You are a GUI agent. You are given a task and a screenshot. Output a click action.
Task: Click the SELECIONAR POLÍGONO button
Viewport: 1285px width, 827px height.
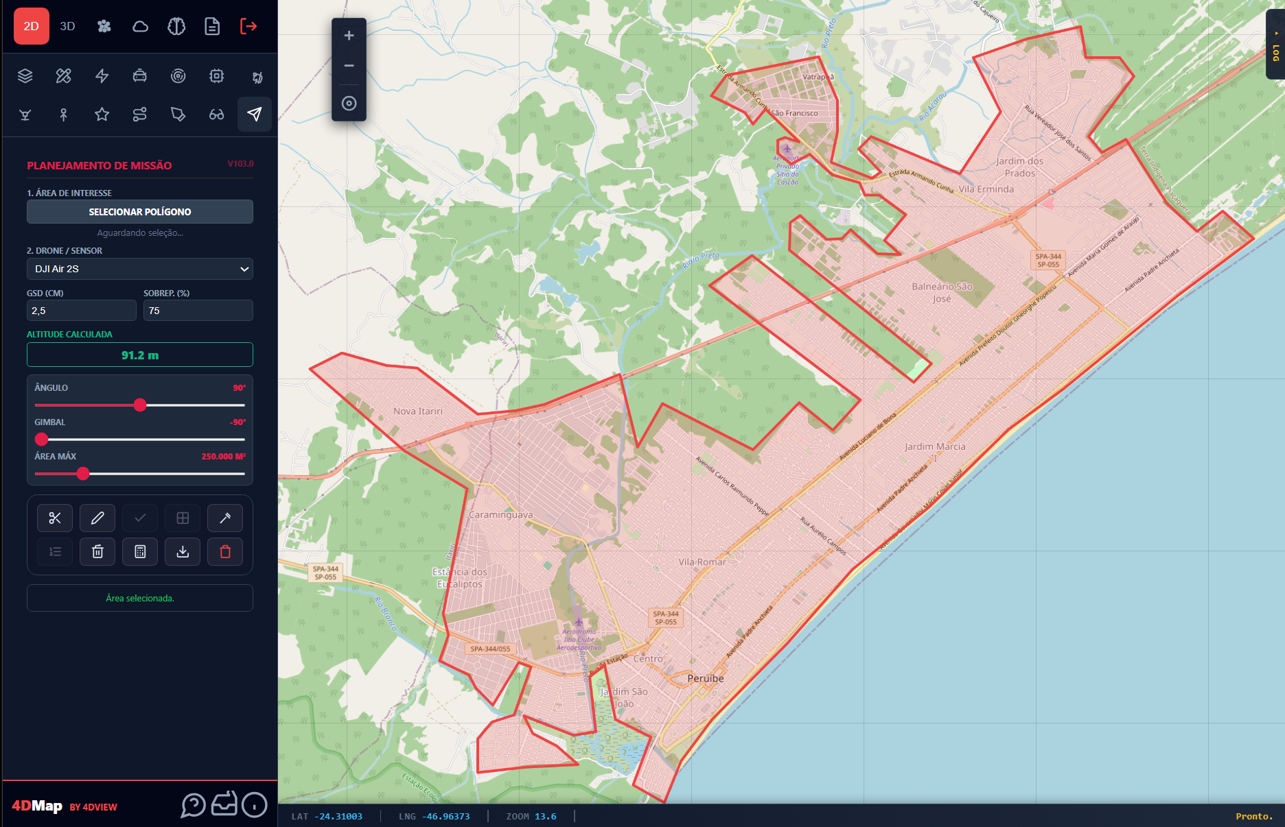tap(140, 212)
